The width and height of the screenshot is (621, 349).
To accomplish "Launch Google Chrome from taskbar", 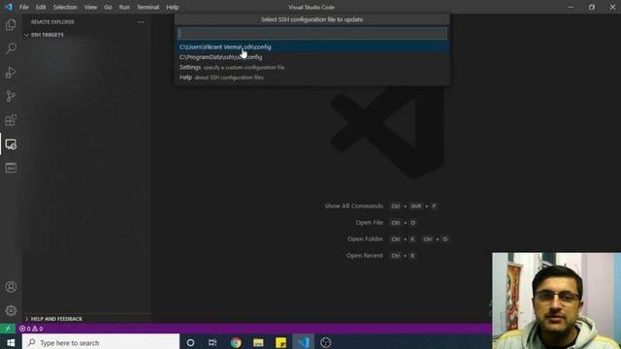I will [236, 342].
